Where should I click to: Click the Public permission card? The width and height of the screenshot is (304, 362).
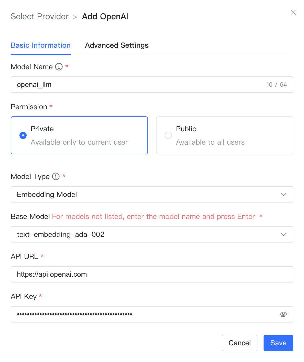point(225,135)
